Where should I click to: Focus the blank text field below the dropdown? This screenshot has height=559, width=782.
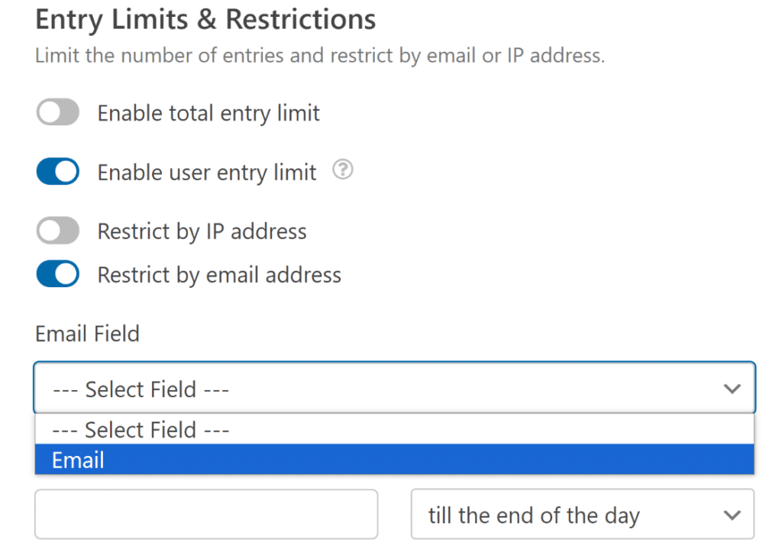tap(206, 514)
